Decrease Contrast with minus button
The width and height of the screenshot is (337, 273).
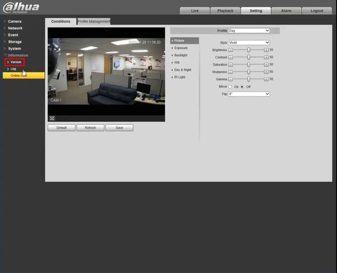[231, 57]
